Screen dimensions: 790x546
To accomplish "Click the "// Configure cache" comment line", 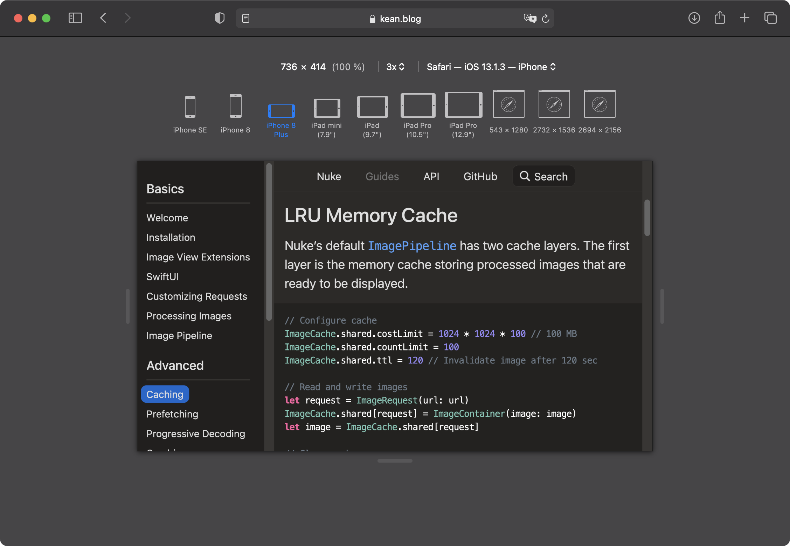I will [331, 320].
